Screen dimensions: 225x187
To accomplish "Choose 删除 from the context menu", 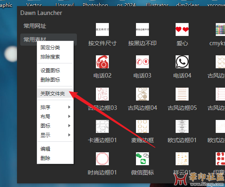I will [x=55, y=158].
